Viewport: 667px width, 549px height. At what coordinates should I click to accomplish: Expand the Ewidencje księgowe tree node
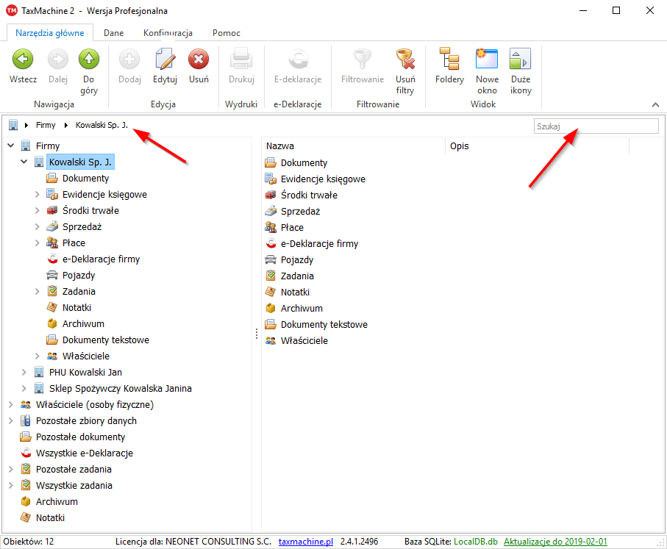pos(38,195)
